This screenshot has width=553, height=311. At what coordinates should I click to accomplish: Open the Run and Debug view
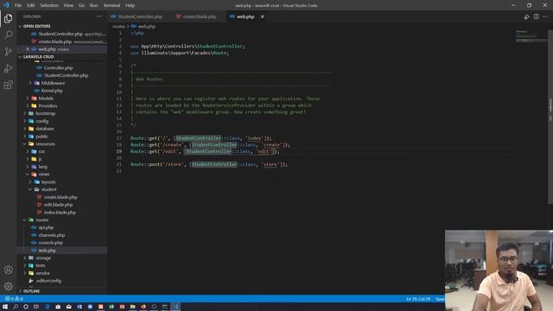point(8,68)
